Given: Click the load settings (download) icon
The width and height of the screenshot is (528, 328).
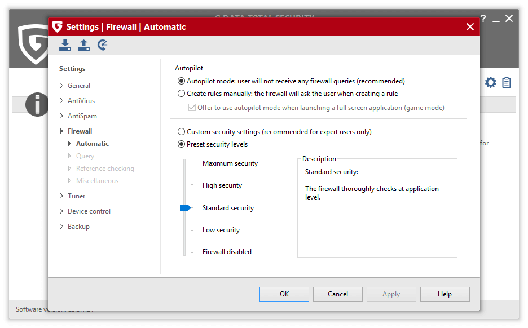Looking at the screenshot, I should (x=65, y=46).
